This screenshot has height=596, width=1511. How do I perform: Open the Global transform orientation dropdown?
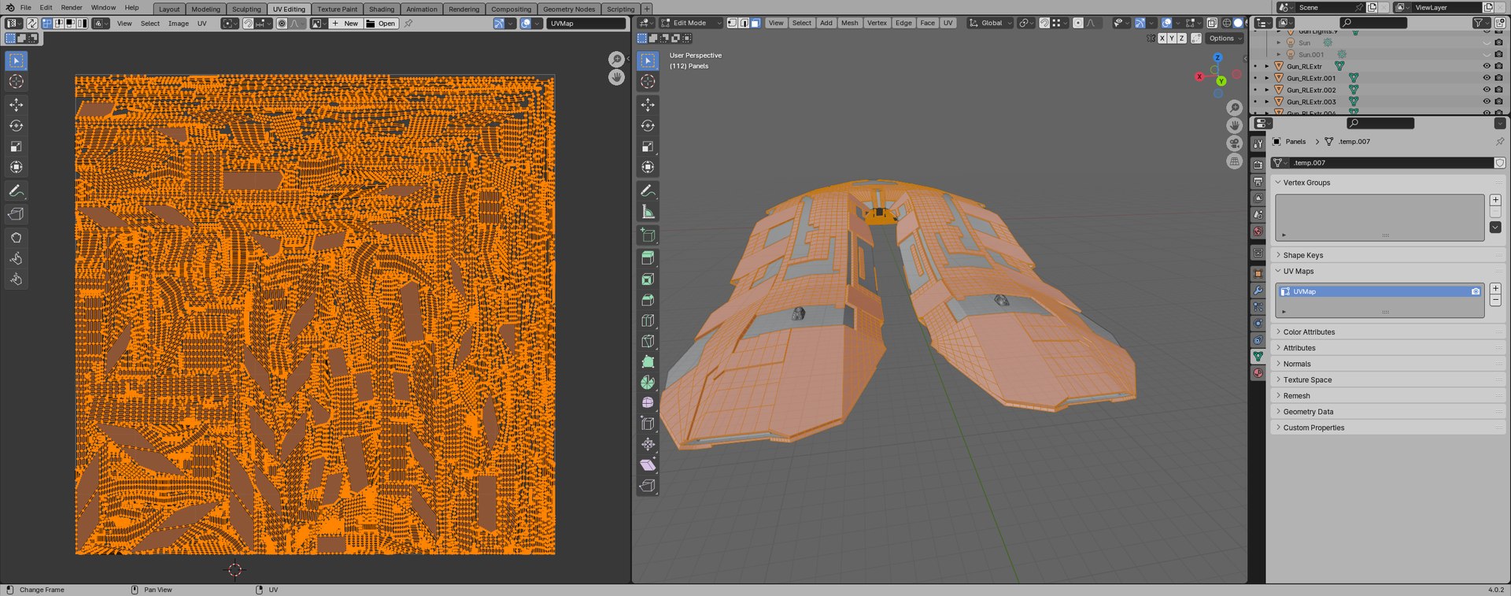(990, 23)
